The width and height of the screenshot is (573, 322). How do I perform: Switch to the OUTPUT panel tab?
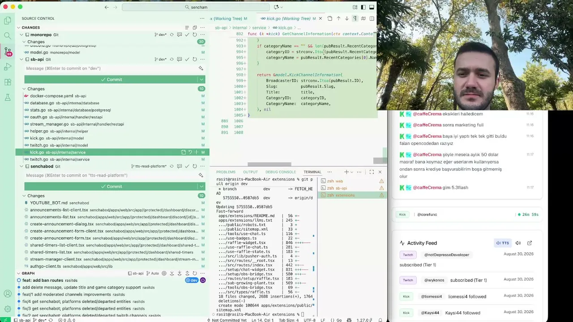tap(250, 172)
